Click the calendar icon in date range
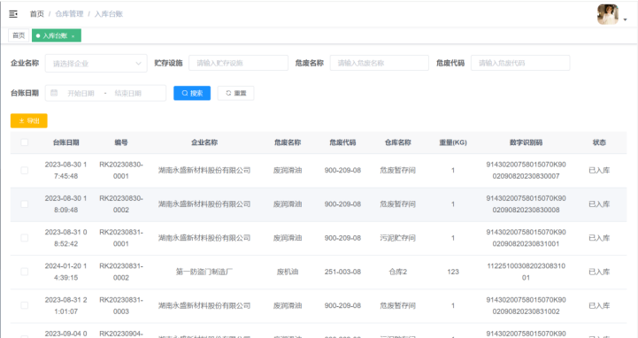638x338 pixels. pos(54,93)
